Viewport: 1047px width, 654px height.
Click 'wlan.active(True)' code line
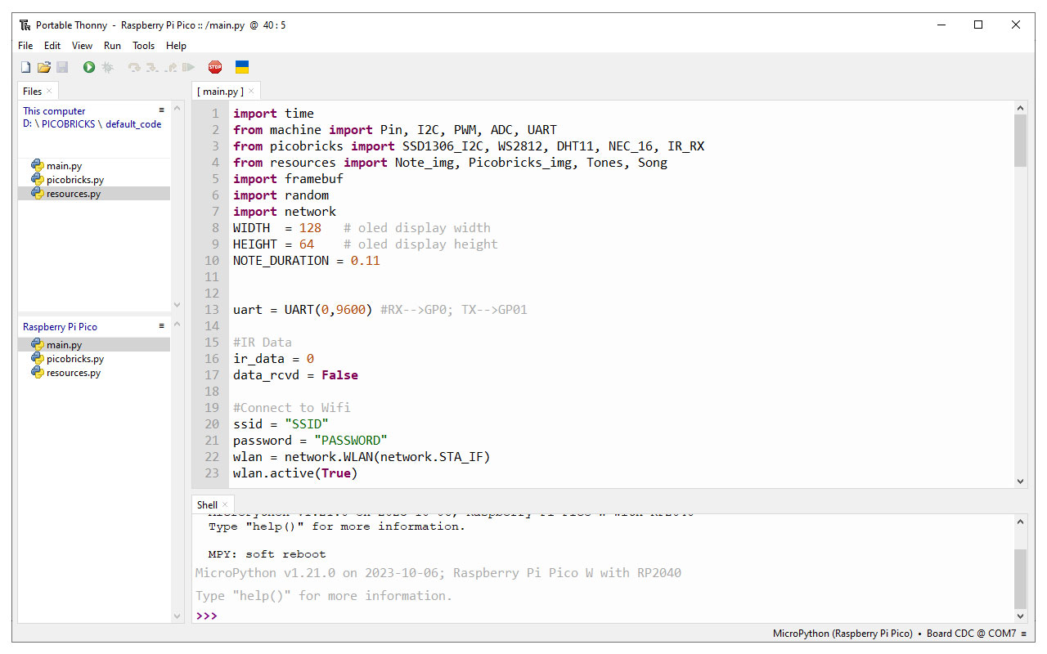tap(295, 473)
